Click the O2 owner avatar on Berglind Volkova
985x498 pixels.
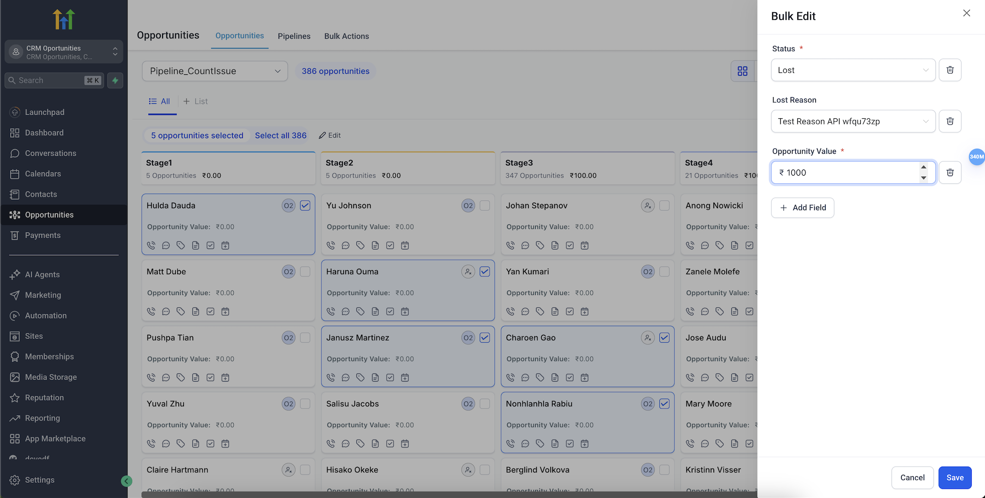point(648,470)
